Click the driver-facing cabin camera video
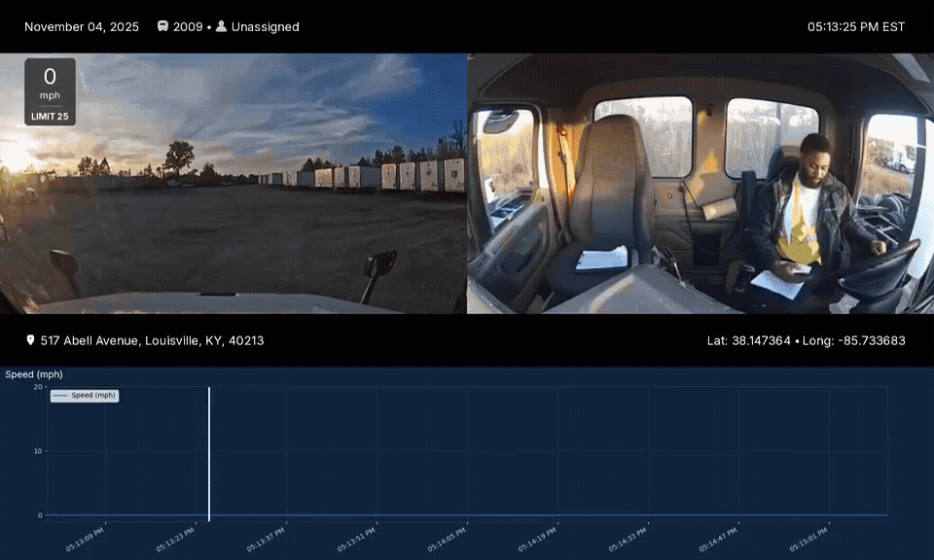This screenshot has width=934, height=560. point(700,185)
